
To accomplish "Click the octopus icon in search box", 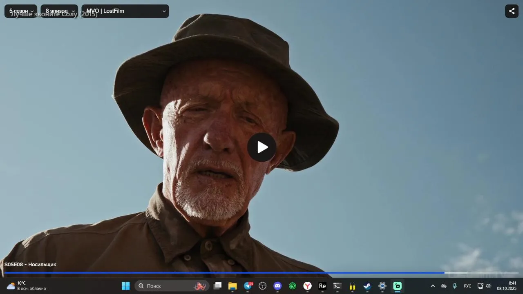I will point(200,286).
